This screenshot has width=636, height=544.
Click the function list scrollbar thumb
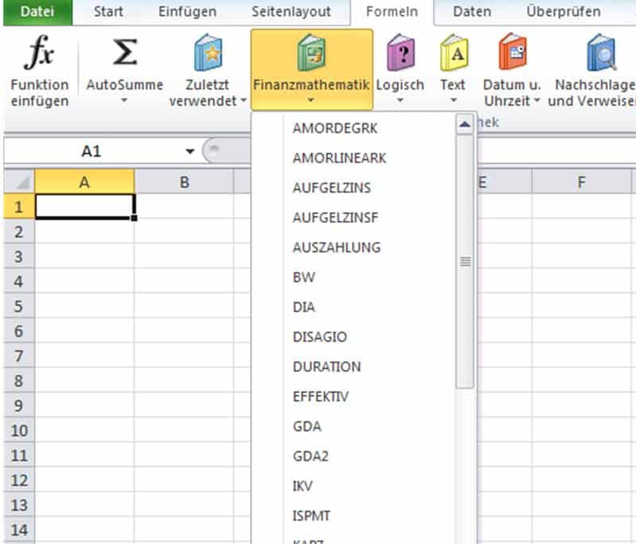click(465, 261)
